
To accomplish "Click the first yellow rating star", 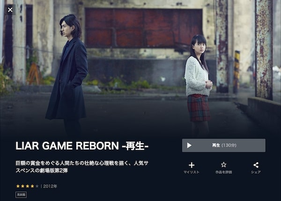I will click(x=18, y=186).
